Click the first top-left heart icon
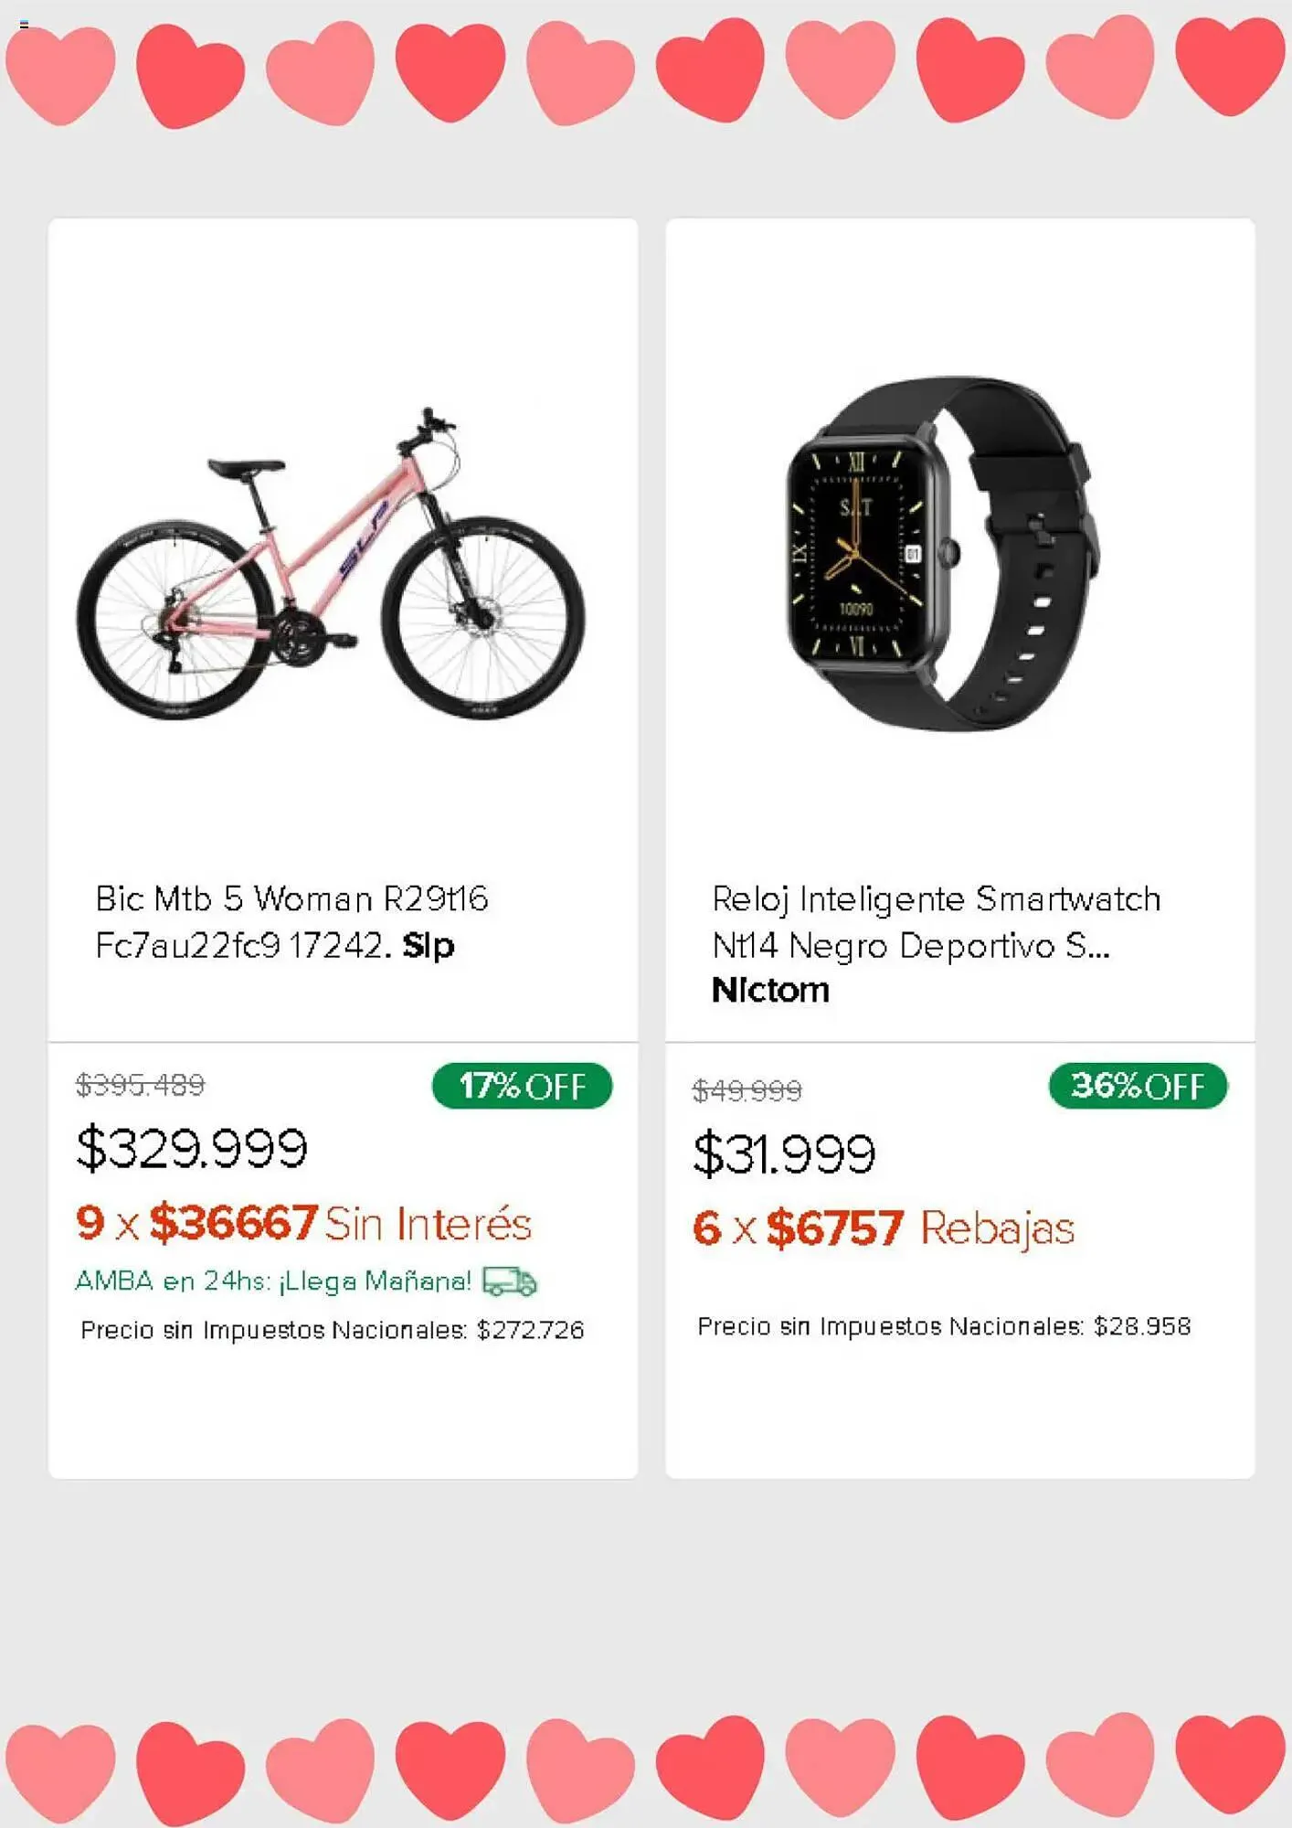The image size is (1292, 1828). click(60, 73)
